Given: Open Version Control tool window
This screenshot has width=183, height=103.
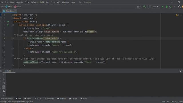Looking at the screenshot, I should coord(6,99).
